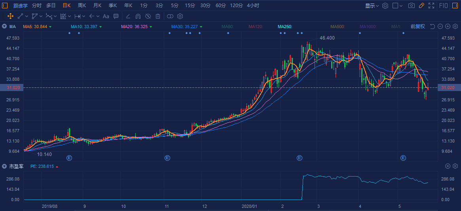The width and height of the screenshot is (461, 211).
Task: Take a chart screenshot with camera icon
Action: pyautogui.click(x=412, y=6)
